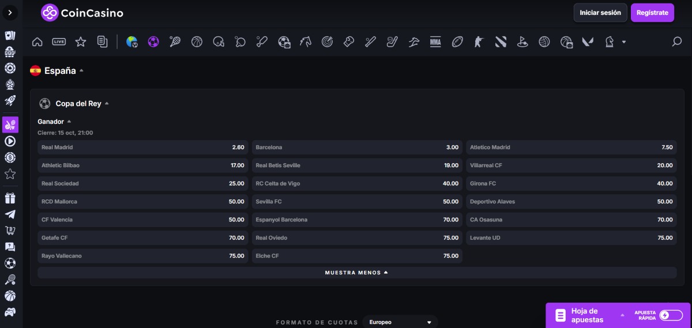
Task: Collapse the España section
Action: [x=81, y=71]
